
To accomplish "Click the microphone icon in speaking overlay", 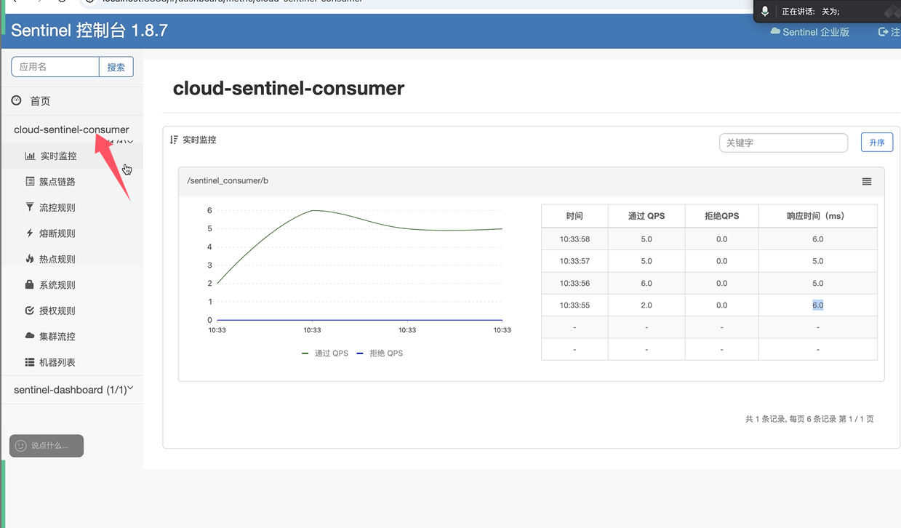I will pyautogui.click(x=765, y=12).
